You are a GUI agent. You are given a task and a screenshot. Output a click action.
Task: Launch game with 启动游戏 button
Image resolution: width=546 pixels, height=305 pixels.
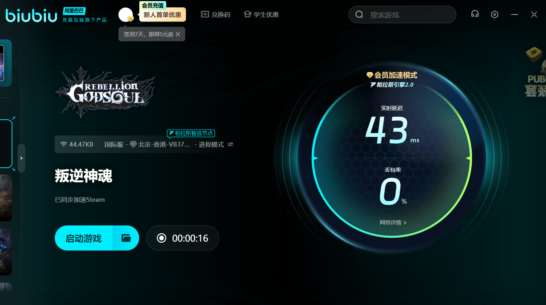[x=84, y=238]
